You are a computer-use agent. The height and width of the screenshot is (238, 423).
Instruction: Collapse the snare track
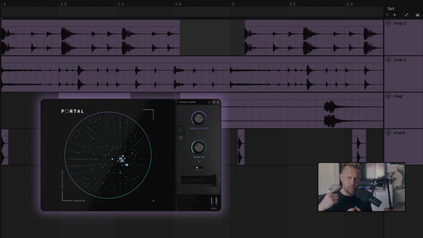pos(388,133)
